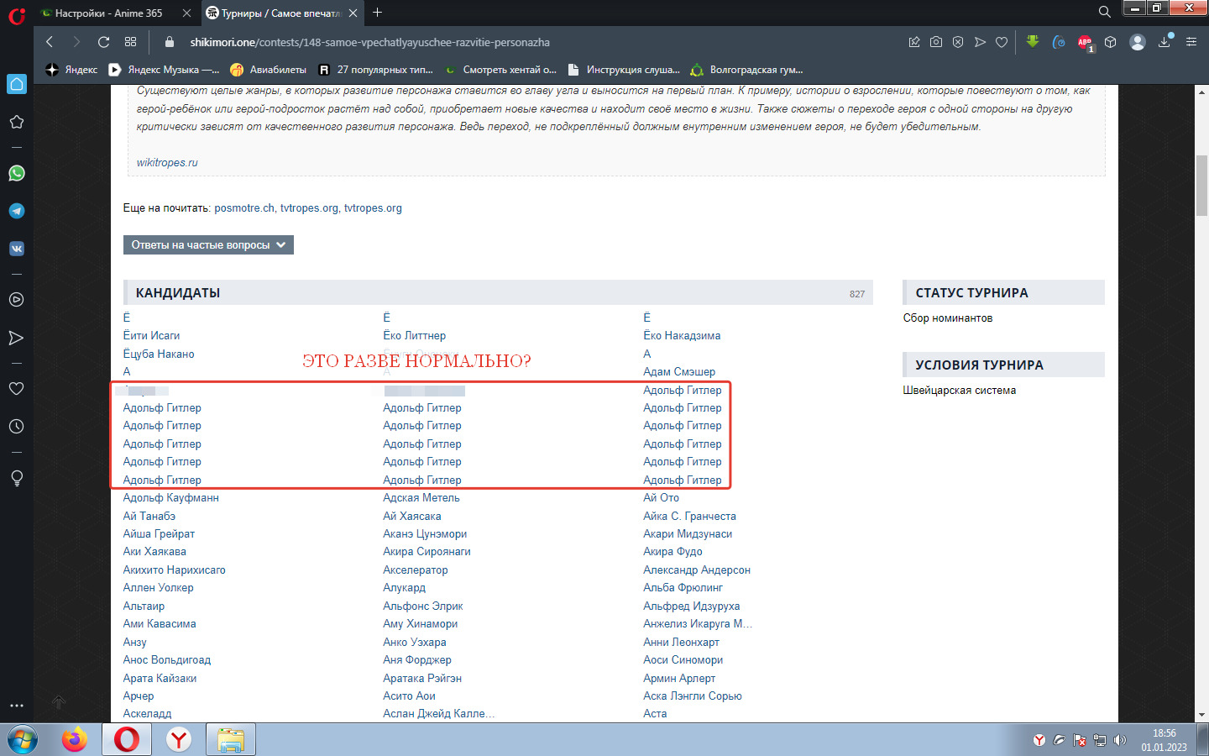Click the search tabs magnifier icon
Screen dimensions: 1209x756
click(x=1104, y=12)
